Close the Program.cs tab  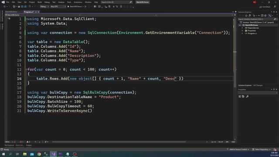38,12
